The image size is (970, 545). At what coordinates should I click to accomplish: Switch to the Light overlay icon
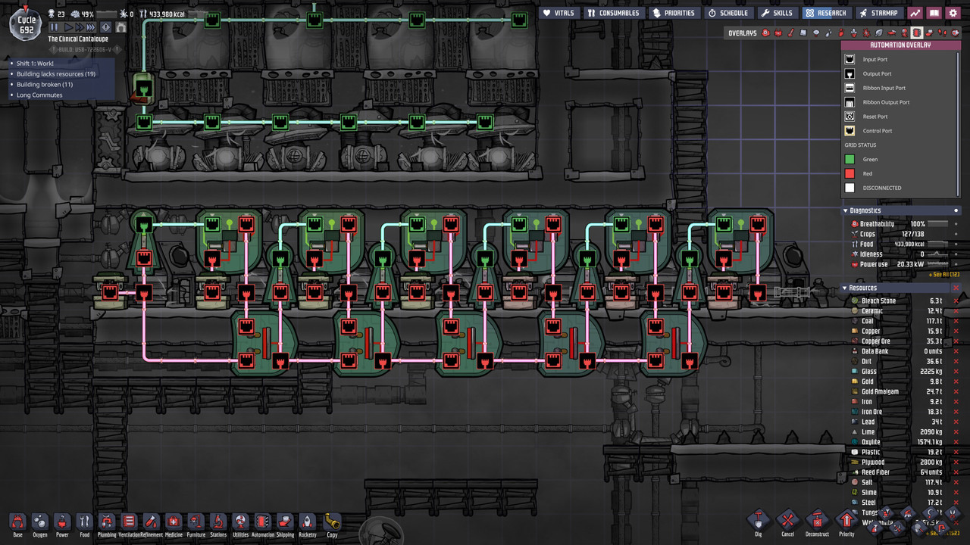[x=816, y=33]
